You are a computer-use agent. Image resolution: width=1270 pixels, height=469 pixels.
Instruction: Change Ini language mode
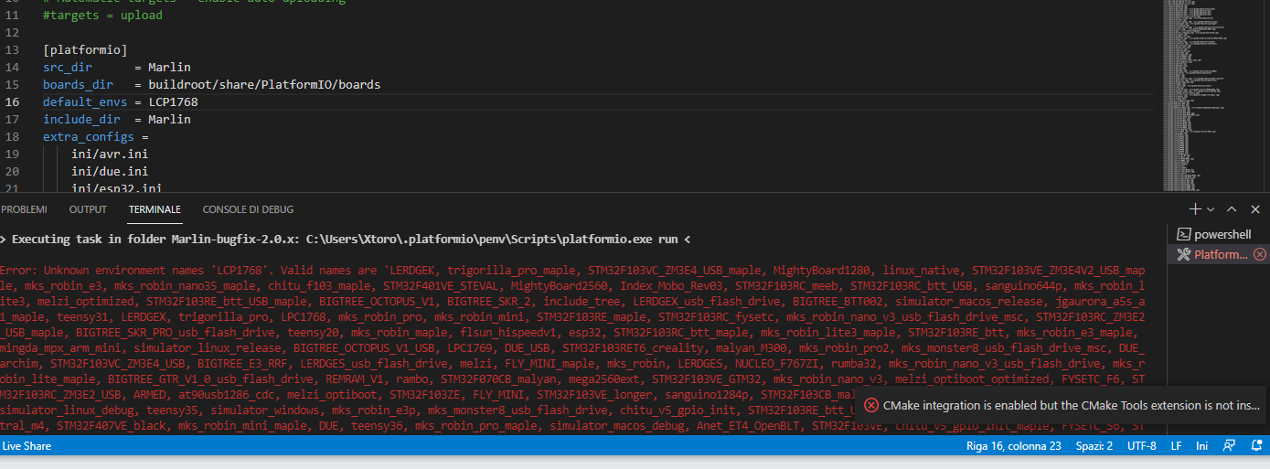click(1202, 446)
